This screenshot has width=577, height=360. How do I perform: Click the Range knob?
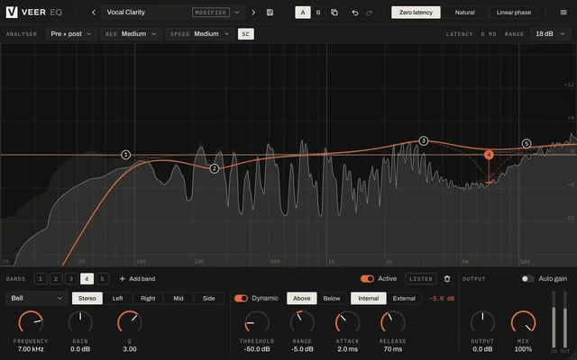302,323
